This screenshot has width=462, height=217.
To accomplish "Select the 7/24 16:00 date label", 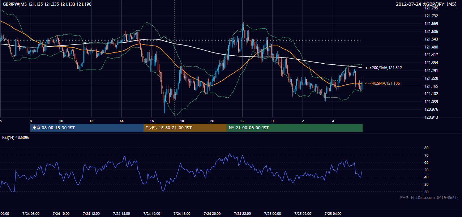I will (x=152, y=213).
